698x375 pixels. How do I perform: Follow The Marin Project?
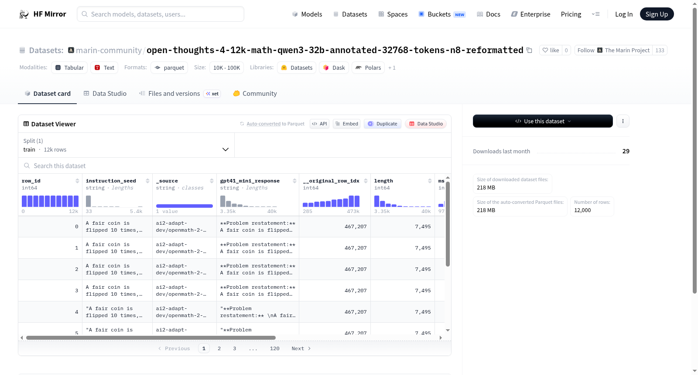[613, 50]
